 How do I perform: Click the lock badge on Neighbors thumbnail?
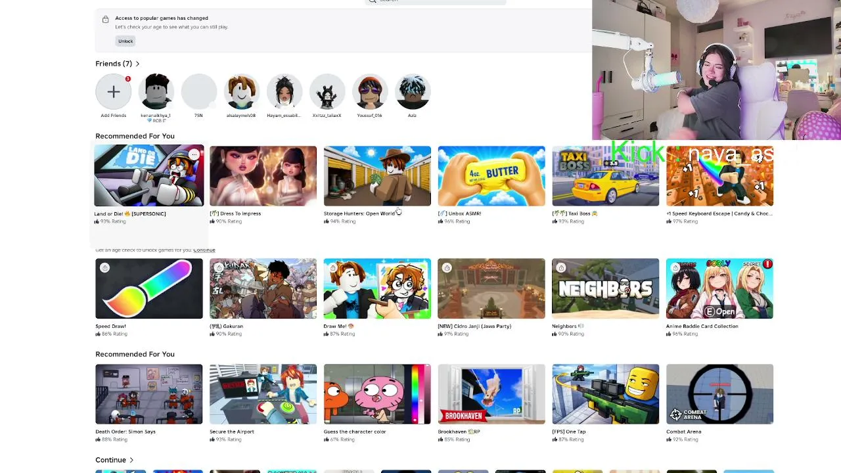561,267
